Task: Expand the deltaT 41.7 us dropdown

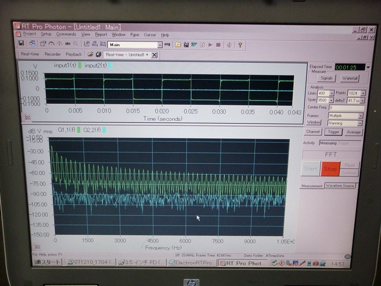Action: tap(362, 100)
